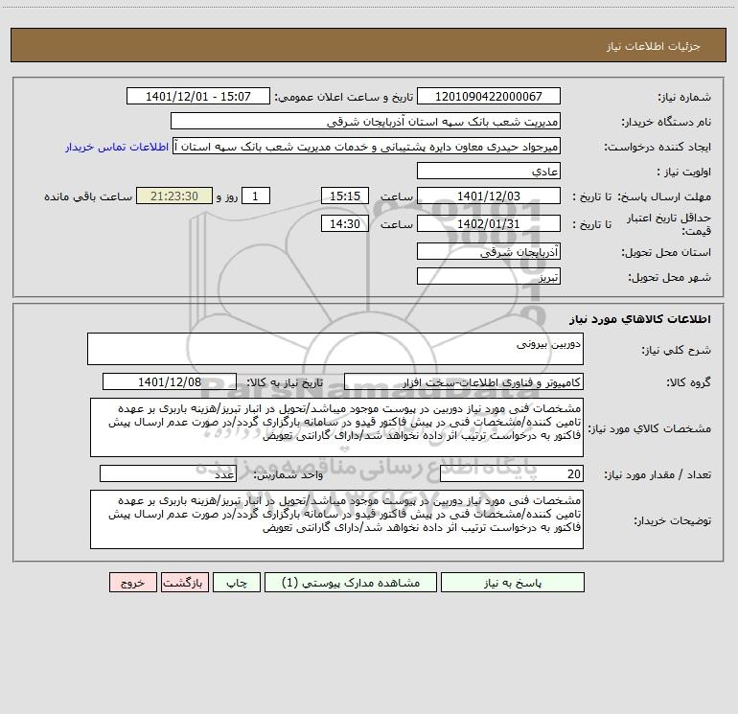Click the goods specification text area
The height and width of the screenshot is (714, 738).
coord(336,427)
